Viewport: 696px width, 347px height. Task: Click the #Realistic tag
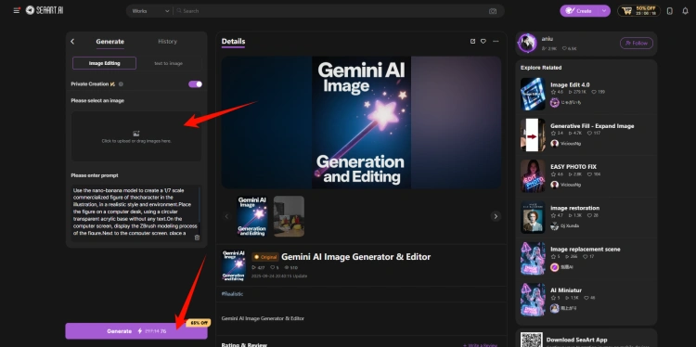tap(232, 294)
